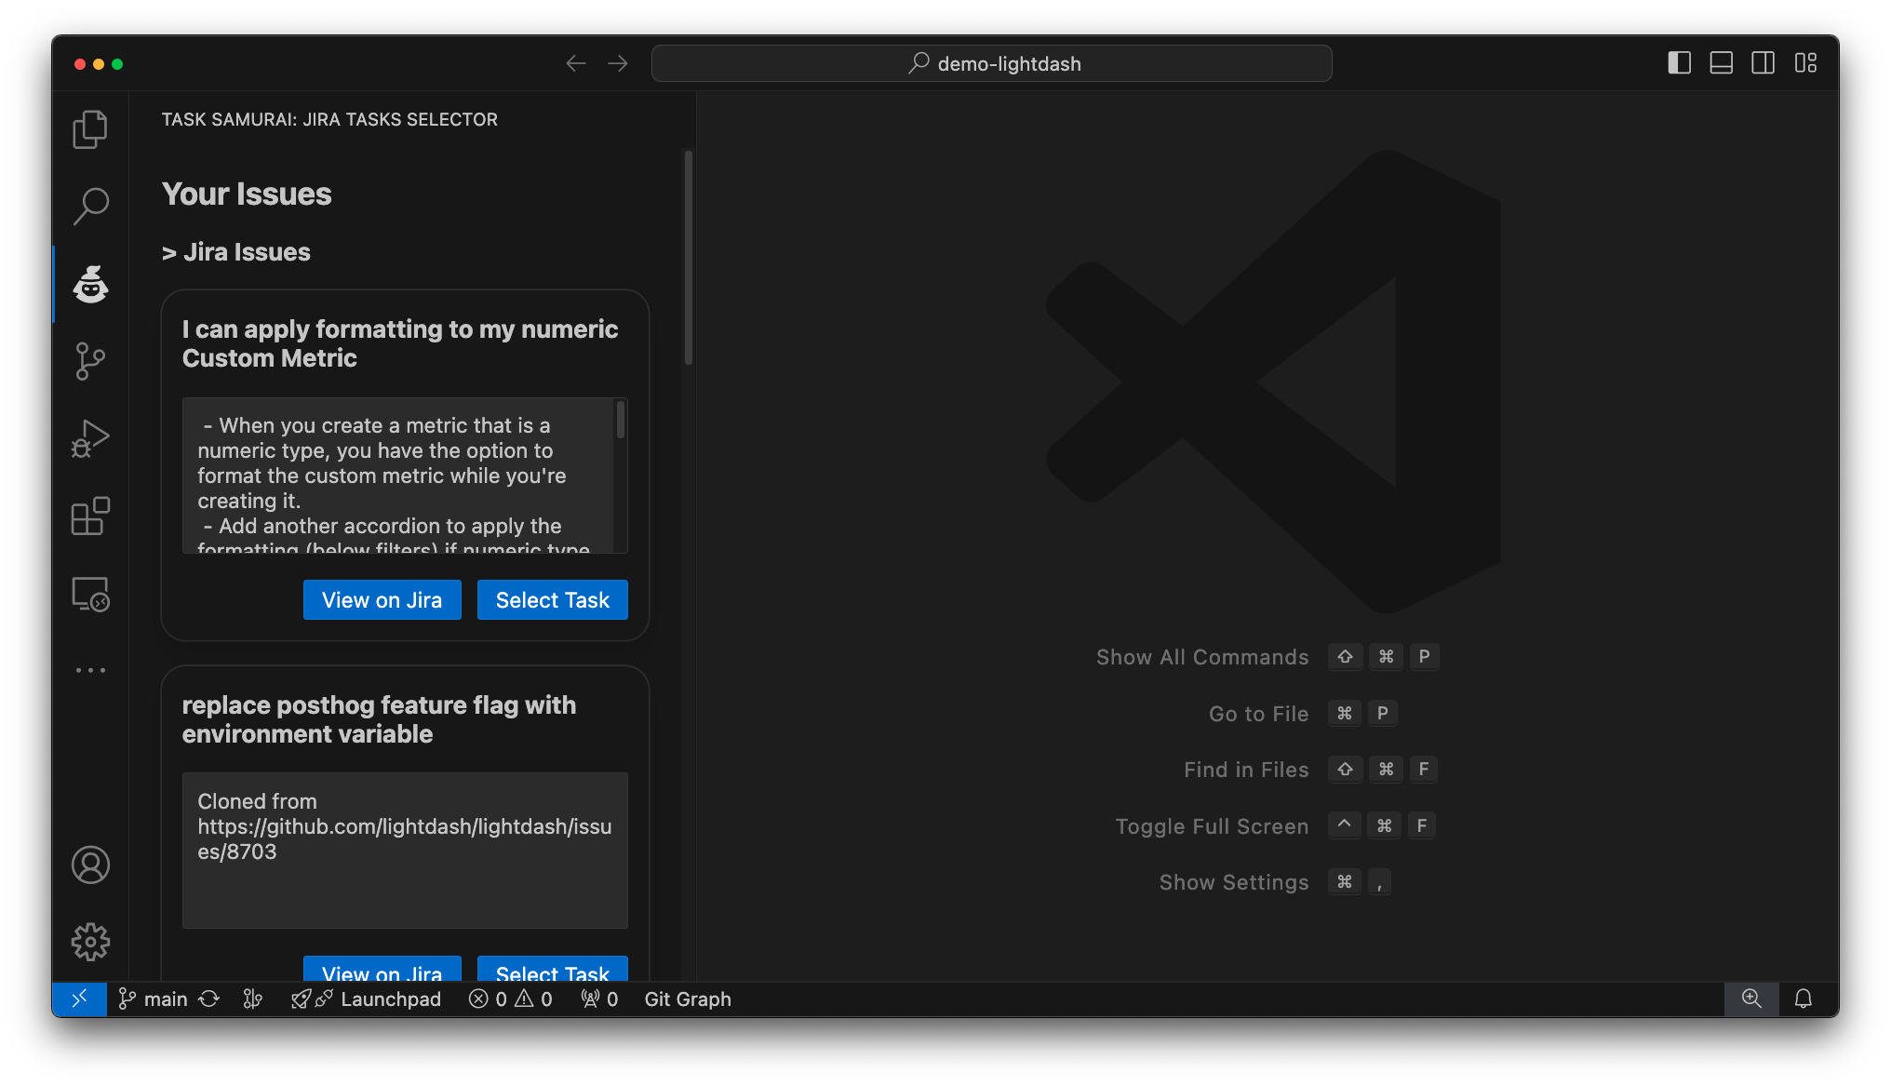This screenshot has height=1086, width=1891.
Task: Open the Customize Layout picker
Action: 1807,62
